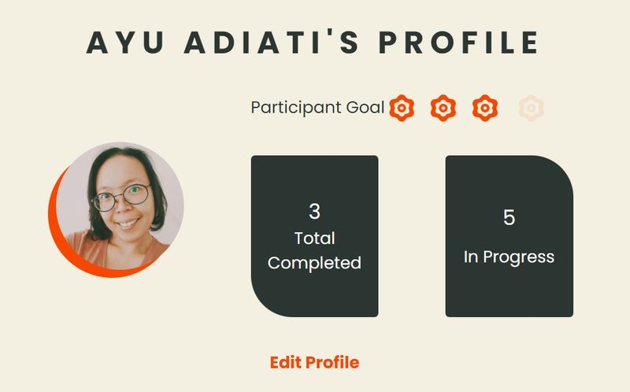Click the In Progress text label
Viewport: 630px width, 392px height.
pos(509,257)
